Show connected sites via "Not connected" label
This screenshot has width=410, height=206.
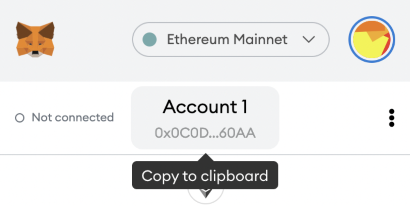(73, 117)
